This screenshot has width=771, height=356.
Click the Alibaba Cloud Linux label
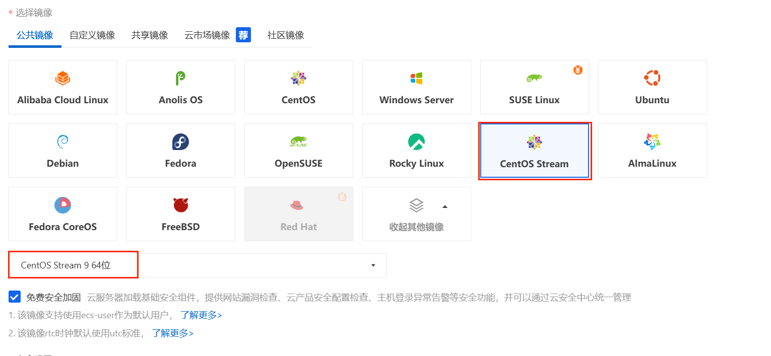62,100
